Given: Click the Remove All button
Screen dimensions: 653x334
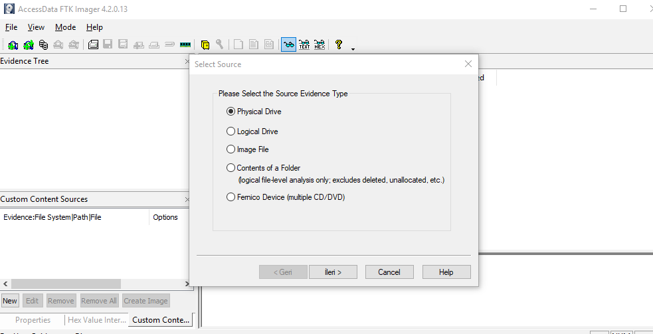Looking at the screenshot, I should [x=99, y=301].
